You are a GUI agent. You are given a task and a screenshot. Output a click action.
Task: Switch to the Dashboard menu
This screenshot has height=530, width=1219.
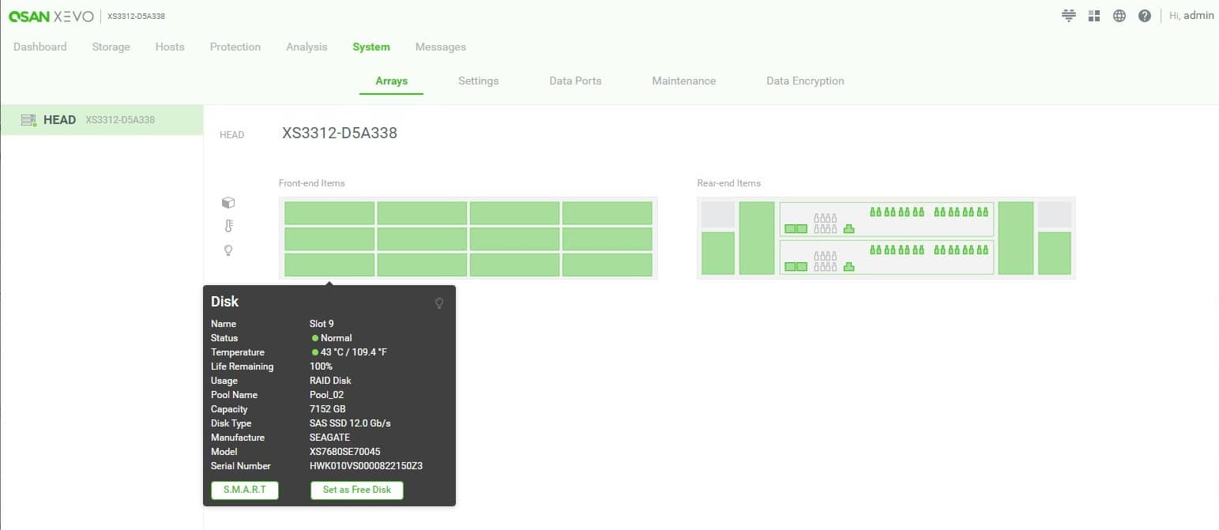click(40, 47)
